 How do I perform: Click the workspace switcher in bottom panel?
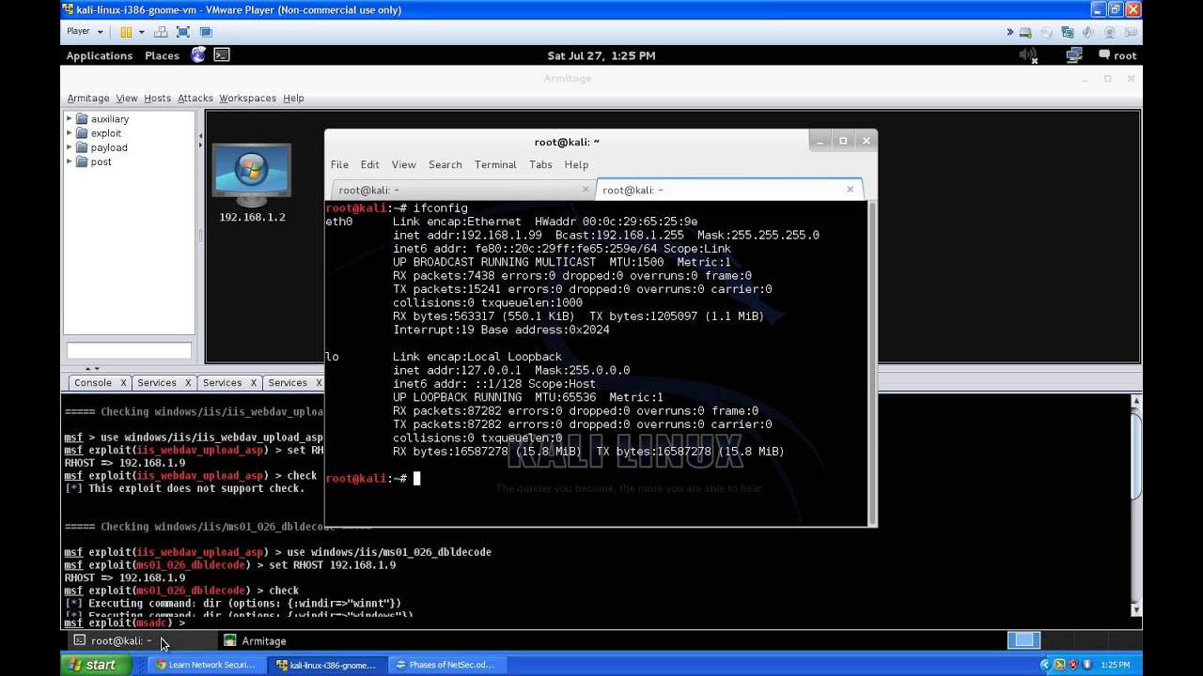tap(1023, 640)
